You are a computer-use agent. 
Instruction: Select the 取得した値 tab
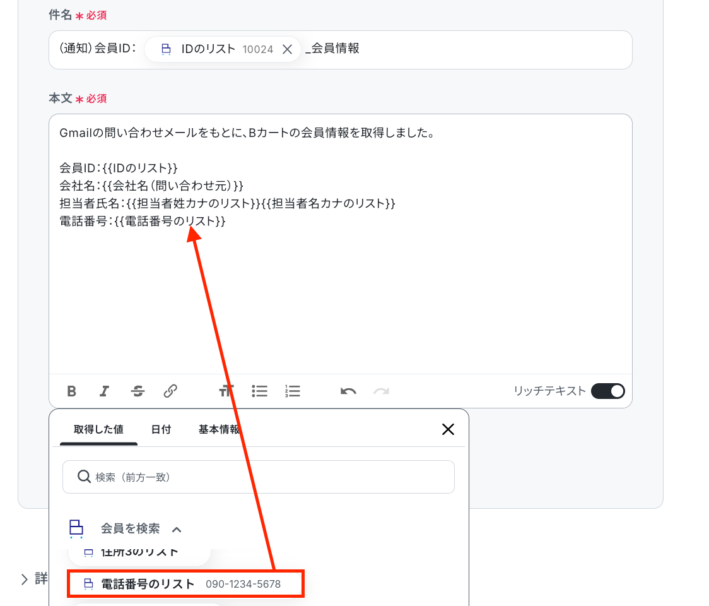(98, 429)
